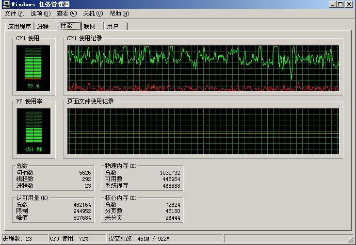356x245 pixels.
Task: Click the 进程数 value 23 in 总数 group
Action: click(88, 186)
